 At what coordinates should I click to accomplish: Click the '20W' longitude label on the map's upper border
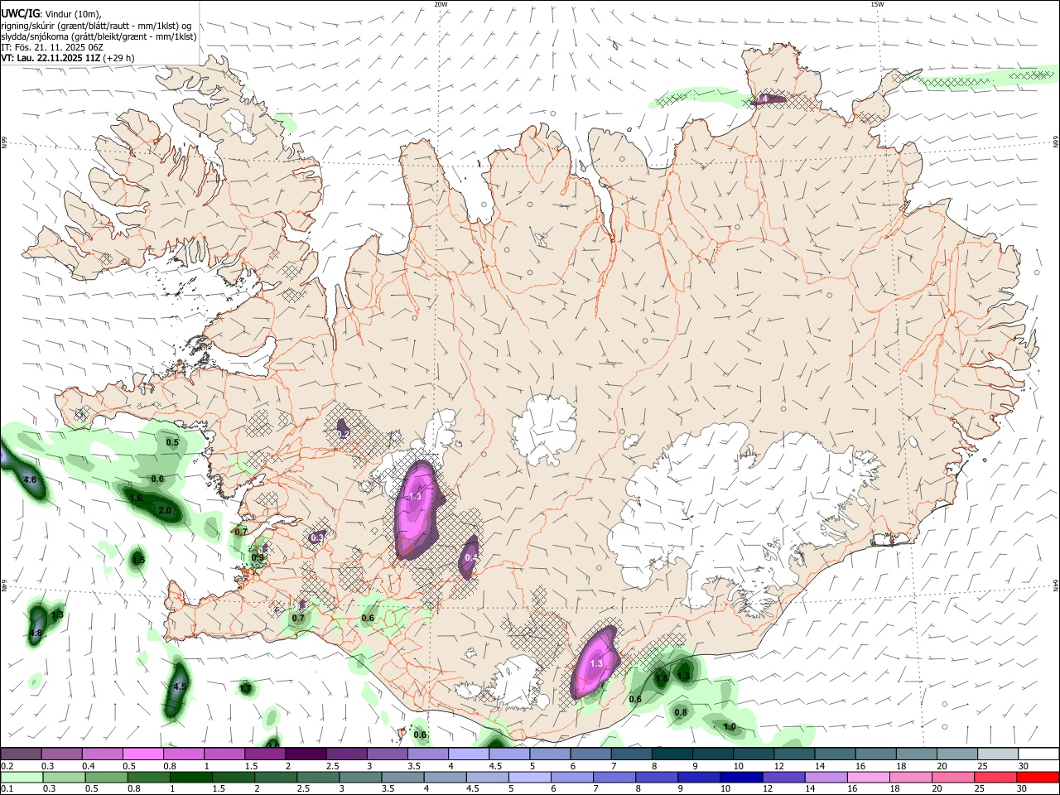[441, 4]
